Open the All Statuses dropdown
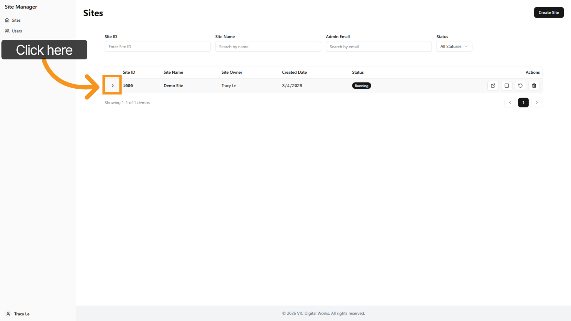The height and width of the screenshot is (321, 571). point(454,46)
